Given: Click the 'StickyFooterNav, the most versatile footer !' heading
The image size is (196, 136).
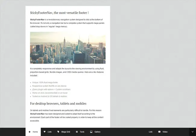Looking at the screenshot, I should 59,13.
